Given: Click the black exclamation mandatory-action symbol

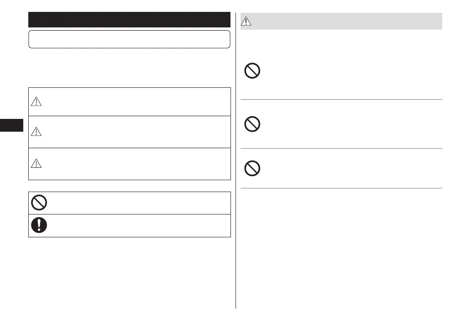Looking at the screenshot, I should [39, 225].
